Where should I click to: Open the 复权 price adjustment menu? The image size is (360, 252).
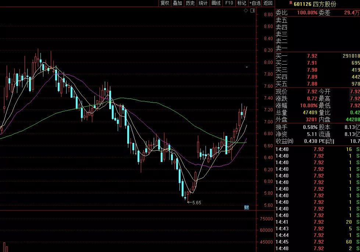pos(165,3)
